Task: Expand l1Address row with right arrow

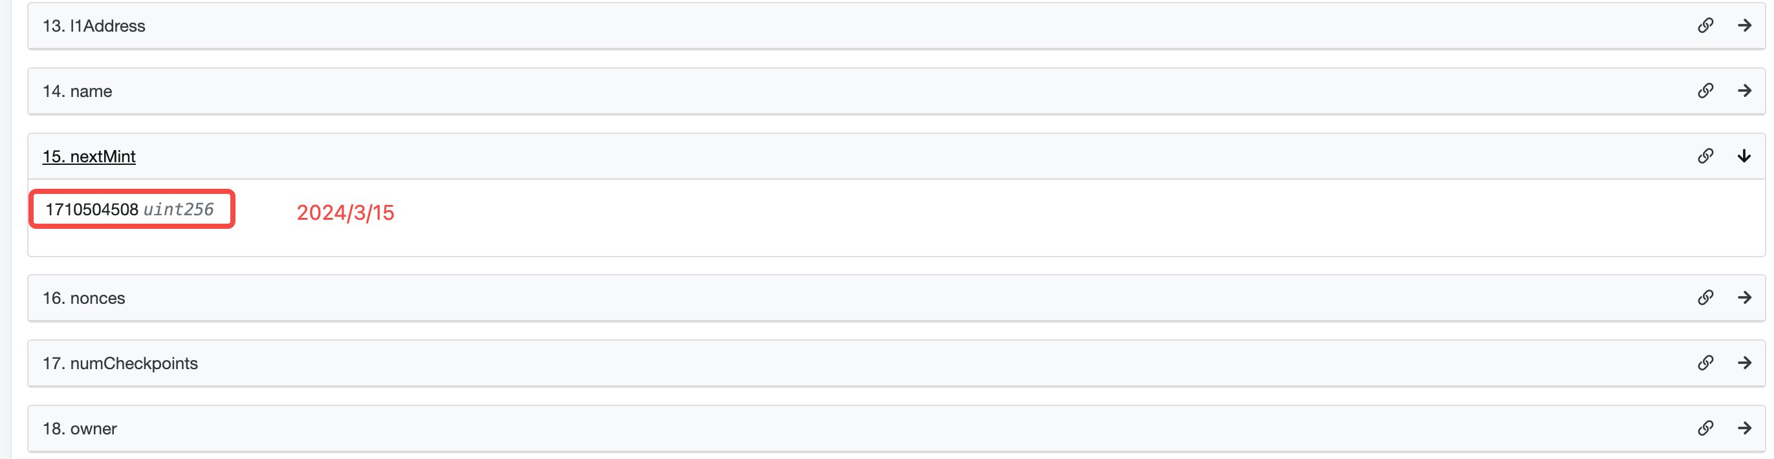Action: coord(1744,25)
